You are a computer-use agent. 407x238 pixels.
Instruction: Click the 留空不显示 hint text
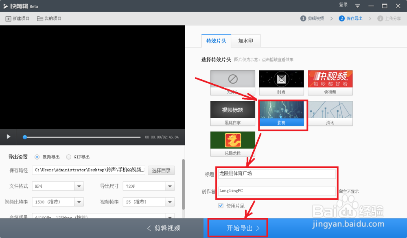pos(349,191)
